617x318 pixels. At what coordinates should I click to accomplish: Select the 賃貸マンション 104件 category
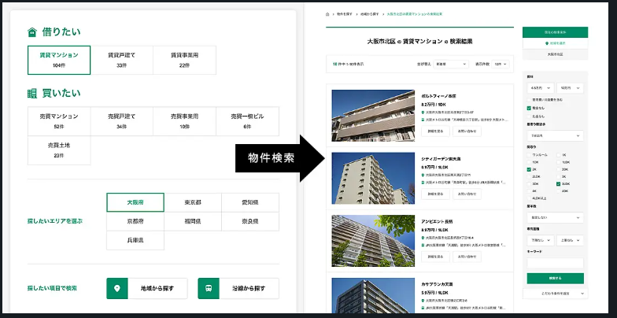[59, 60]
